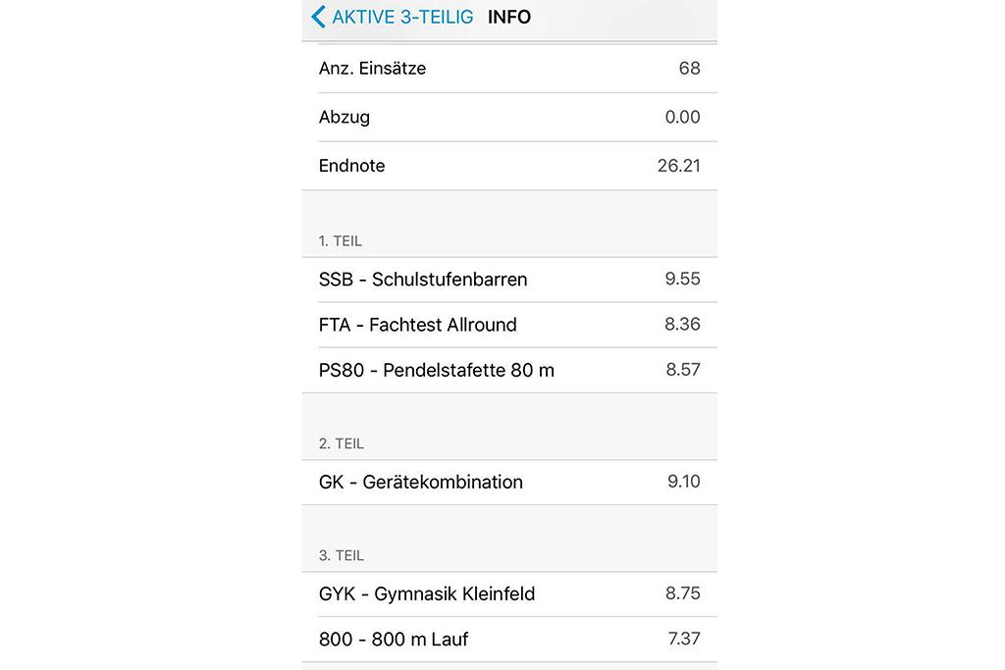Tap the Endnote row
Viewport: 1005px width, 670px height.
click(509, 166)
